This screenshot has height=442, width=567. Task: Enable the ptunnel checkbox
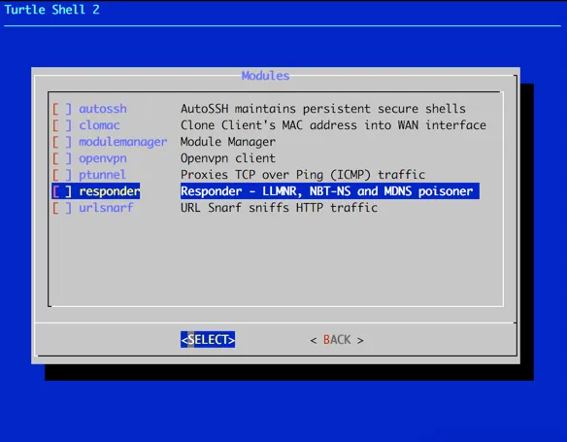(x=62, y=175)
